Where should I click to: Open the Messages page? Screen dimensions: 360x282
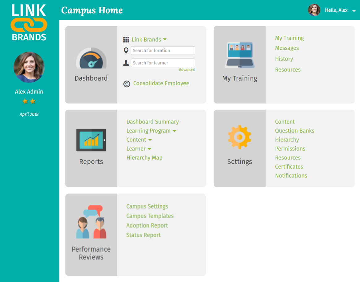coord(287,48)
